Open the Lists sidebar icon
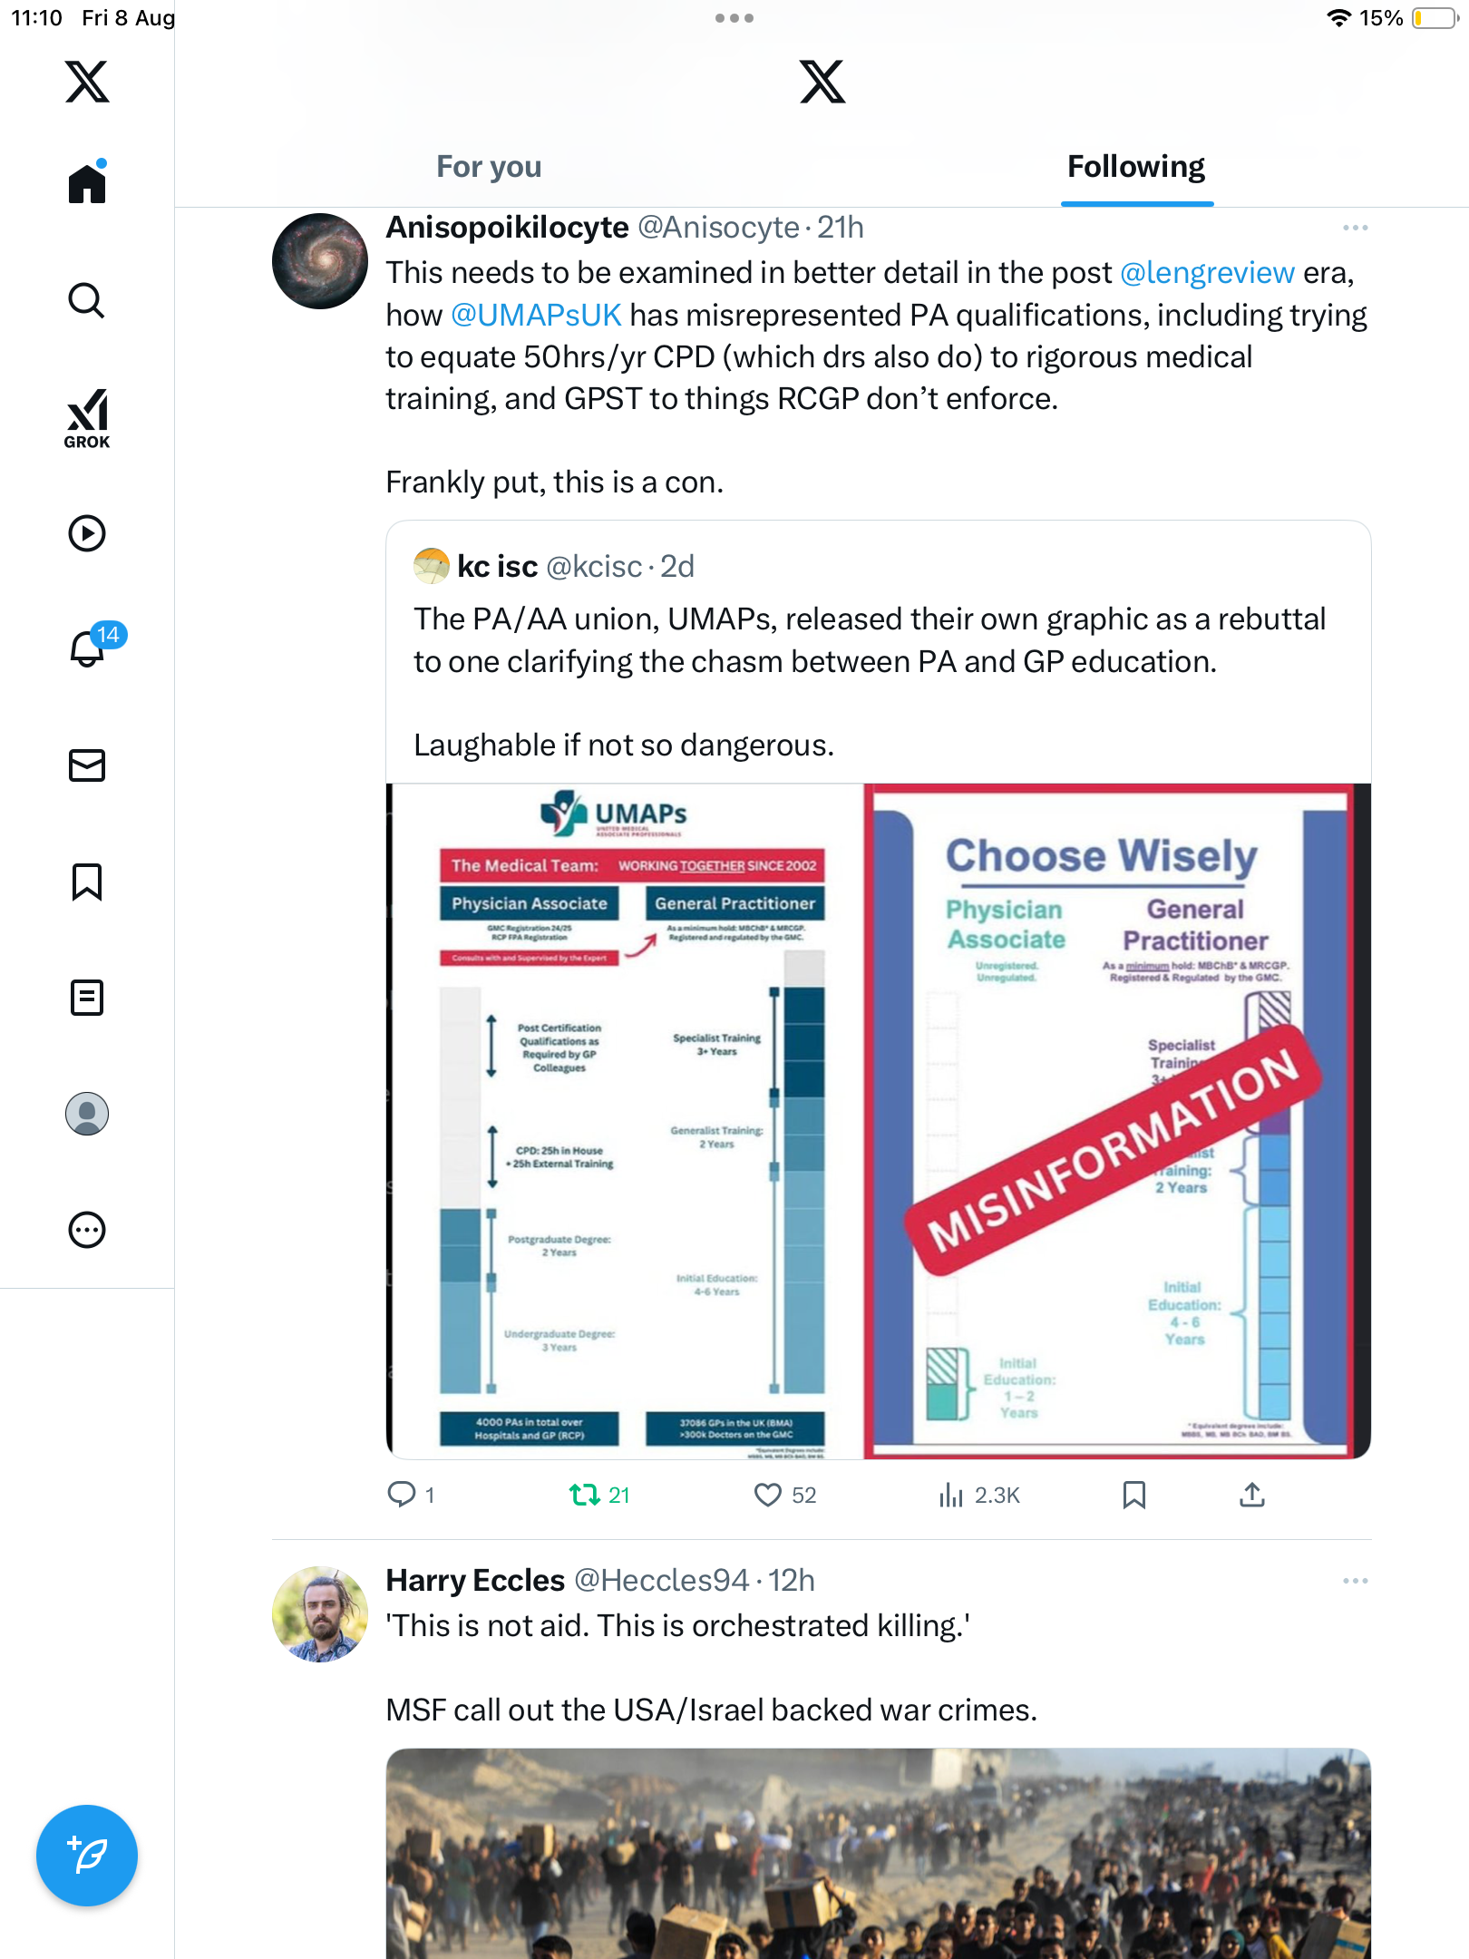The height and width of the screenshot is (1959, 1469). [87, 998]
